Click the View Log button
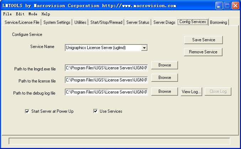The height and width of the screenshot is (149, 241). tap(192, 92)
